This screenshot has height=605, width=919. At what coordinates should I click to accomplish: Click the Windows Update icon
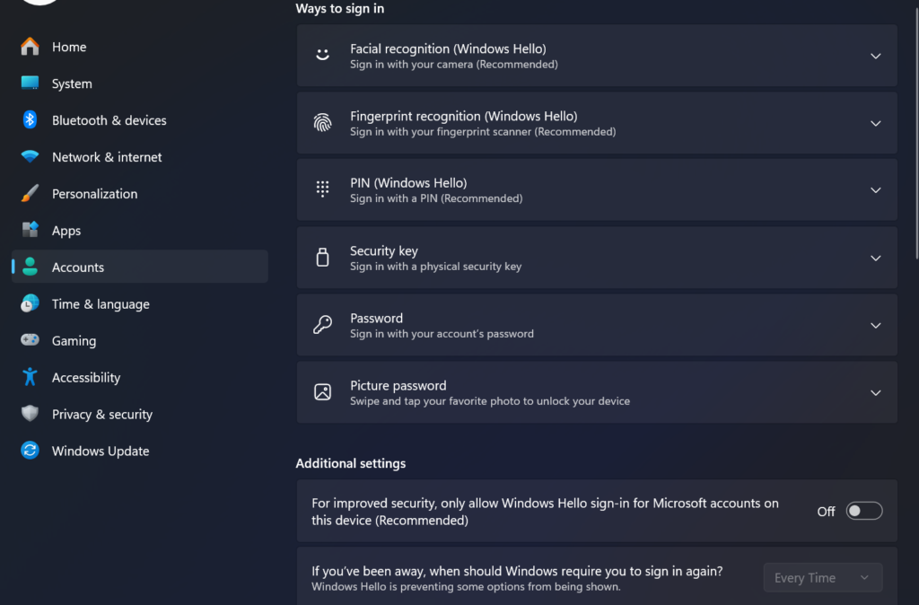(29, 450)
